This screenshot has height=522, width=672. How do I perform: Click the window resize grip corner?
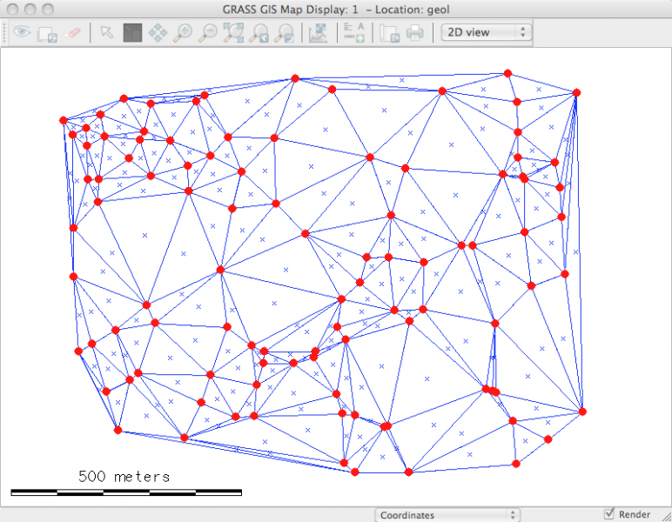pyautogui.click(x=664, y=515)
